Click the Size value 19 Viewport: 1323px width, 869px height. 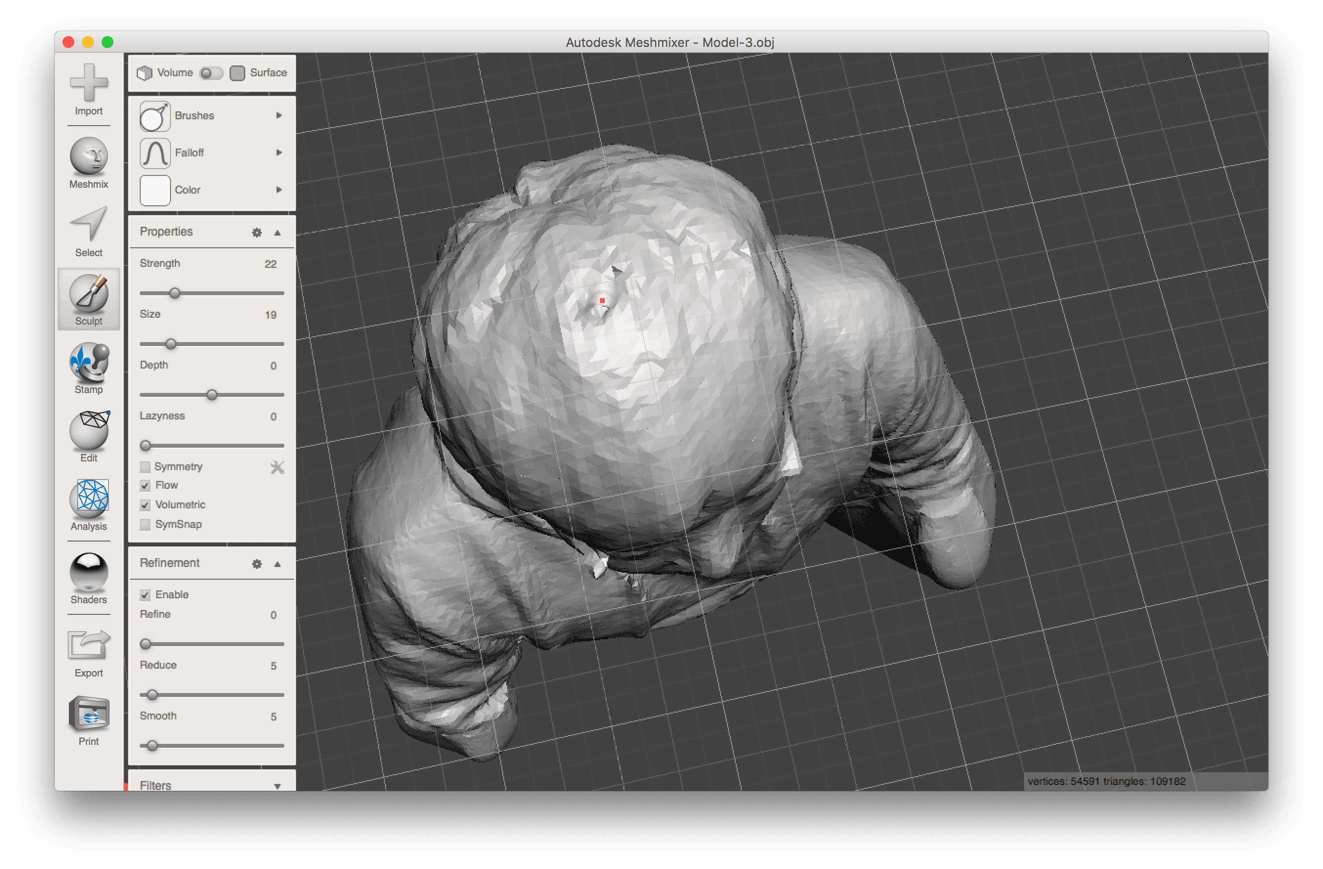tap(270, 315)
